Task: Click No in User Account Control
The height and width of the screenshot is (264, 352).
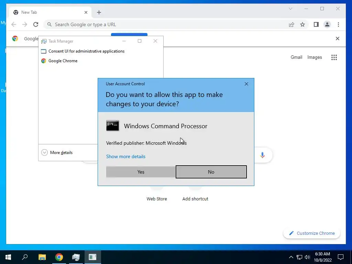Action: (211, 172)
